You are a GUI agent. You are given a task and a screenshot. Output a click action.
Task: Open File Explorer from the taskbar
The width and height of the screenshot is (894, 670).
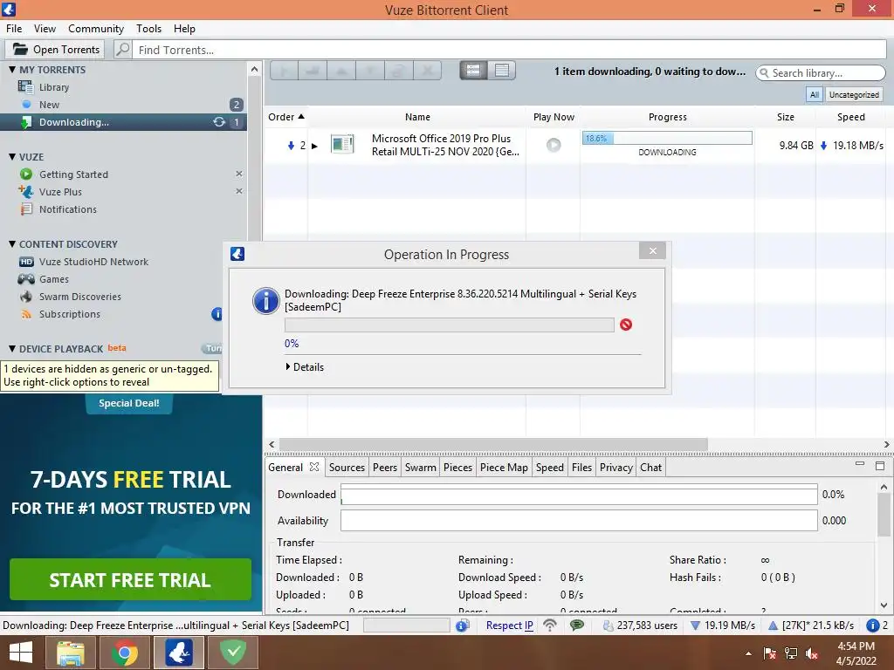pyautogui.click(x=71, y=653)
